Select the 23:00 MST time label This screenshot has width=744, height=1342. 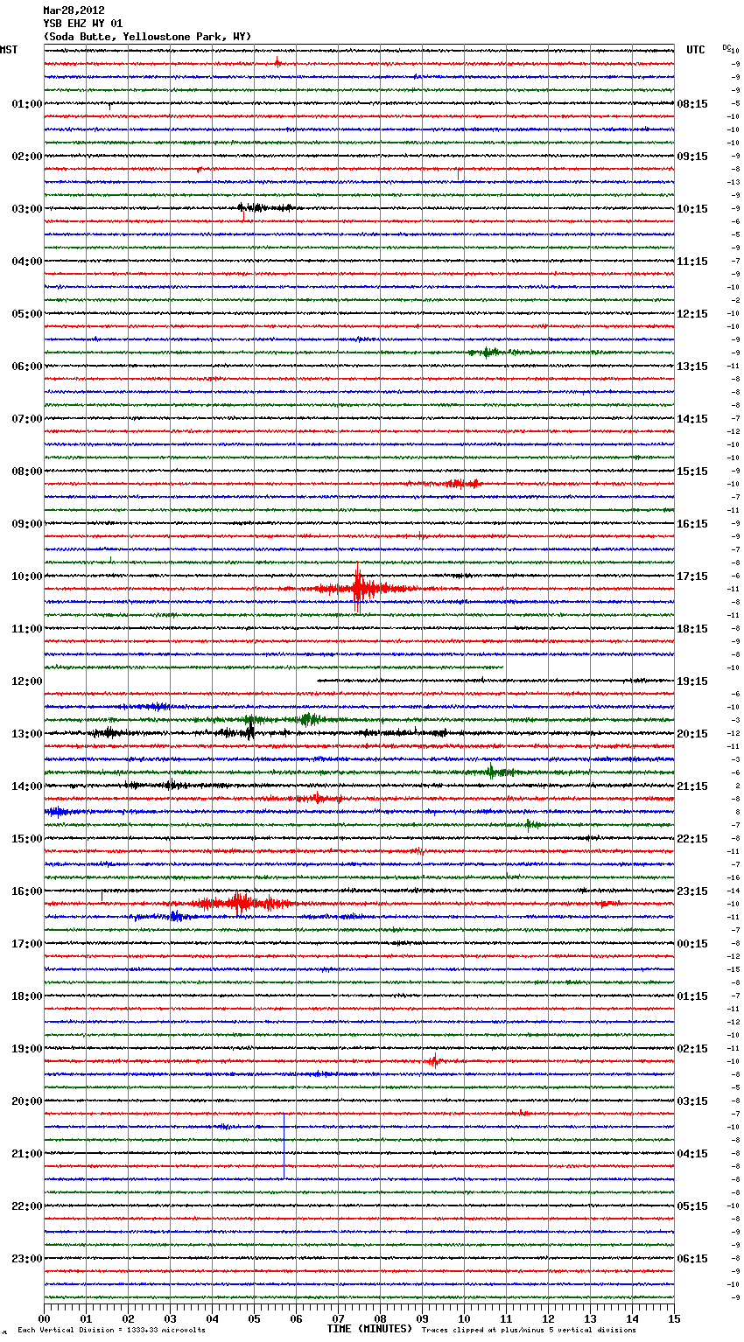tap(26, 1259)
